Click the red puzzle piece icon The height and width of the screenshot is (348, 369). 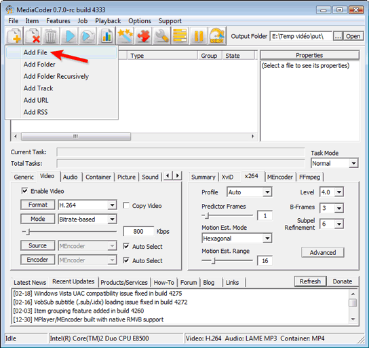point(143,36)
